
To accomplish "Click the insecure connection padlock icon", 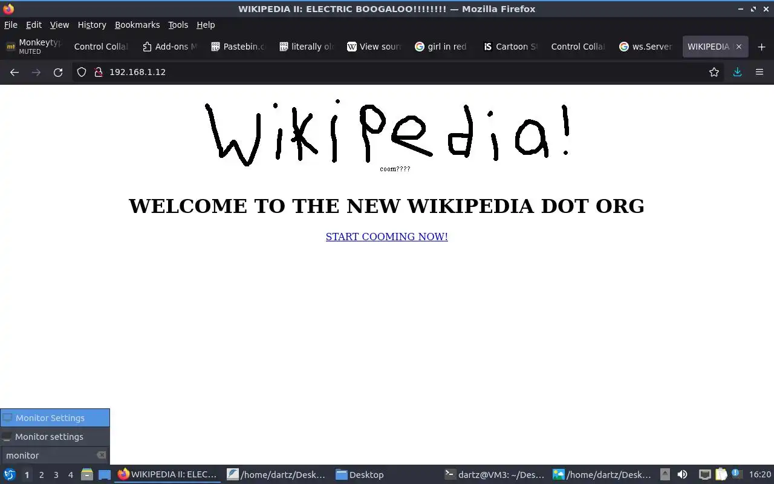I will pyautogui.click(x=98, y=72).
